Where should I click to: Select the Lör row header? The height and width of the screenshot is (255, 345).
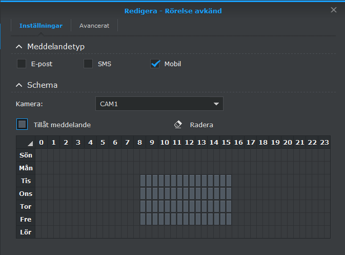26,232
